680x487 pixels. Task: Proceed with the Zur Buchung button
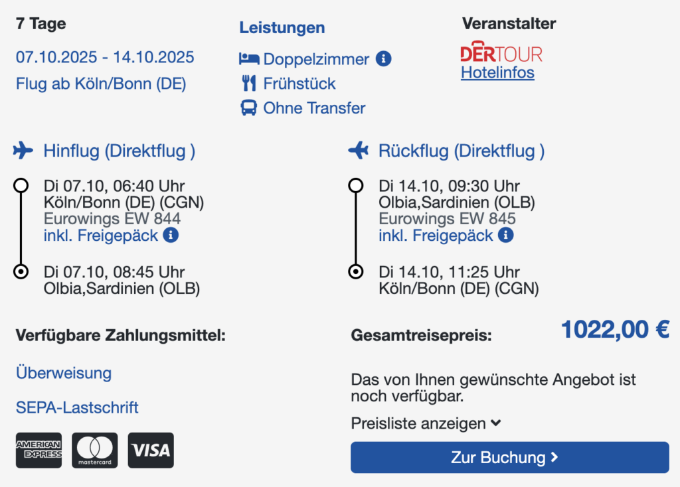point(509,457)
